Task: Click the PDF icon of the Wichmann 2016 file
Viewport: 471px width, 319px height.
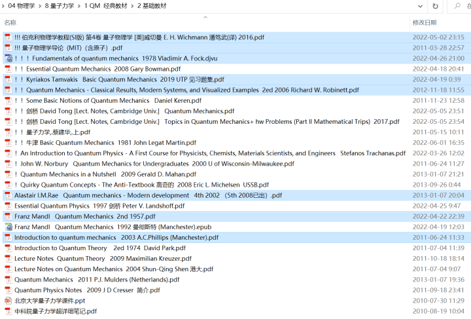Action: tap(9, 37)
